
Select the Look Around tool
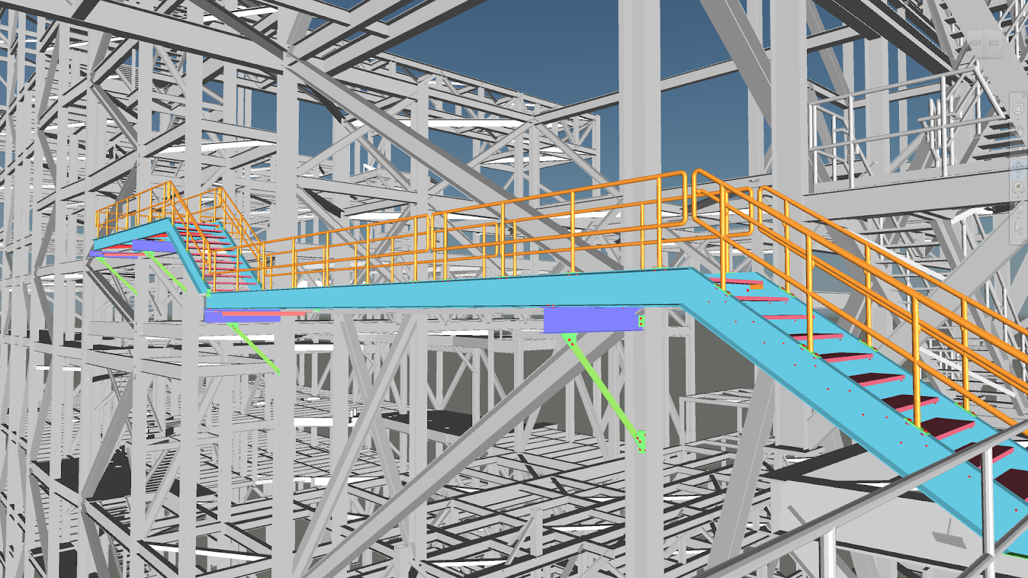pos(1018,187)
